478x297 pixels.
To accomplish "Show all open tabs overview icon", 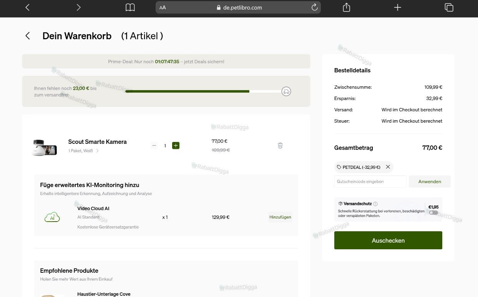I will (449, 7).
